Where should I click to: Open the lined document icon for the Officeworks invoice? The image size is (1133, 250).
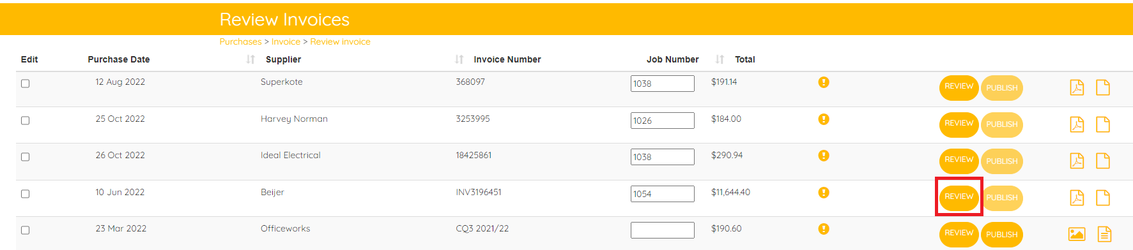click(1104, 234)
